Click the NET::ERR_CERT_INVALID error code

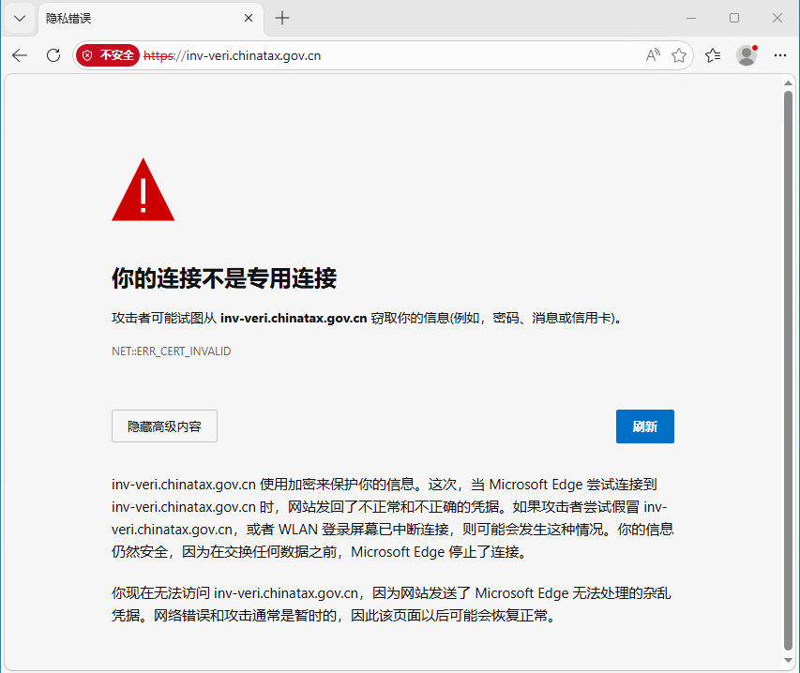(171, 351)
